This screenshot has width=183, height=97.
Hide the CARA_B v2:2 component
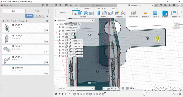click(63, 53)
